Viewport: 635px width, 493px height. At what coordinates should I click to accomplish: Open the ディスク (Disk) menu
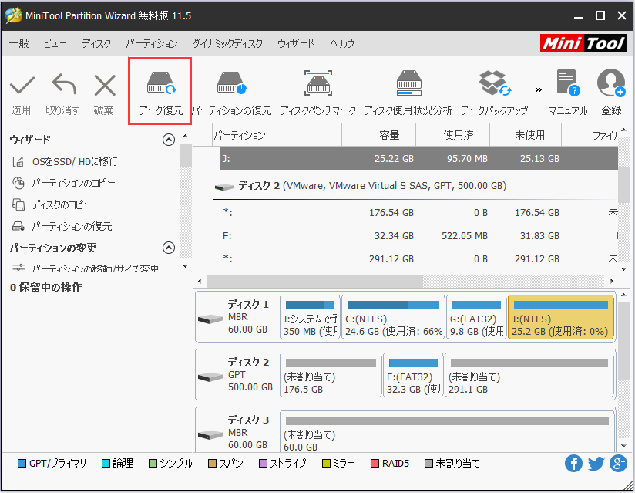(x=96, y=43)
